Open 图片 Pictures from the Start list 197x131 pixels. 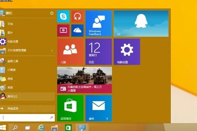click(27, 33)
